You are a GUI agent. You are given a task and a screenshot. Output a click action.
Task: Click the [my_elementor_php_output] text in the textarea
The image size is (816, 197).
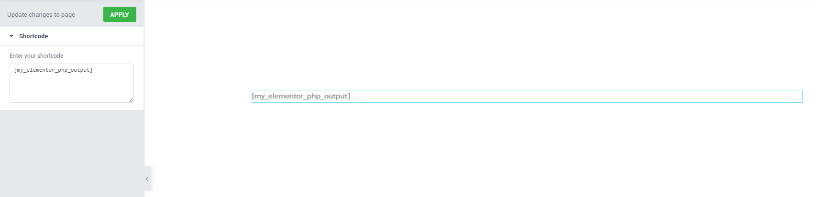pos(53,70)
